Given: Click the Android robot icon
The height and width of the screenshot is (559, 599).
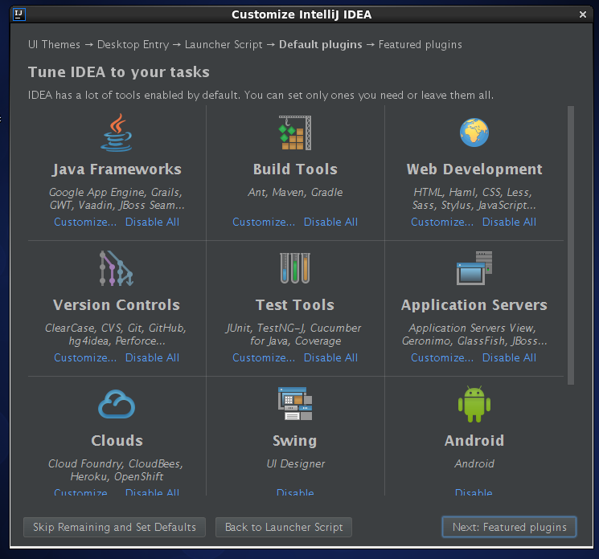Looking at the screenshot, I should (x=474, y=404).
